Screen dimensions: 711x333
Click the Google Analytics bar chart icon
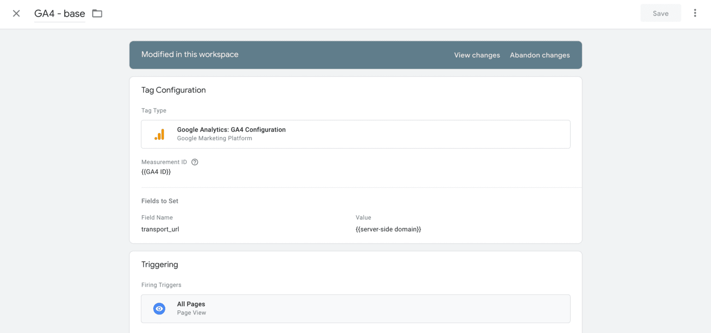[159, 134]
